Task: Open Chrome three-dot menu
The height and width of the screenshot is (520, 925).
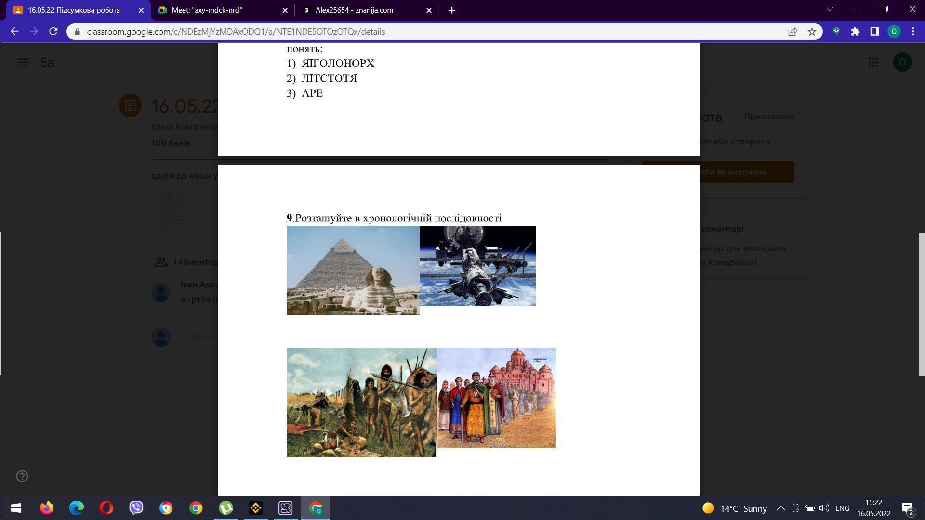Action: point(913,31)
